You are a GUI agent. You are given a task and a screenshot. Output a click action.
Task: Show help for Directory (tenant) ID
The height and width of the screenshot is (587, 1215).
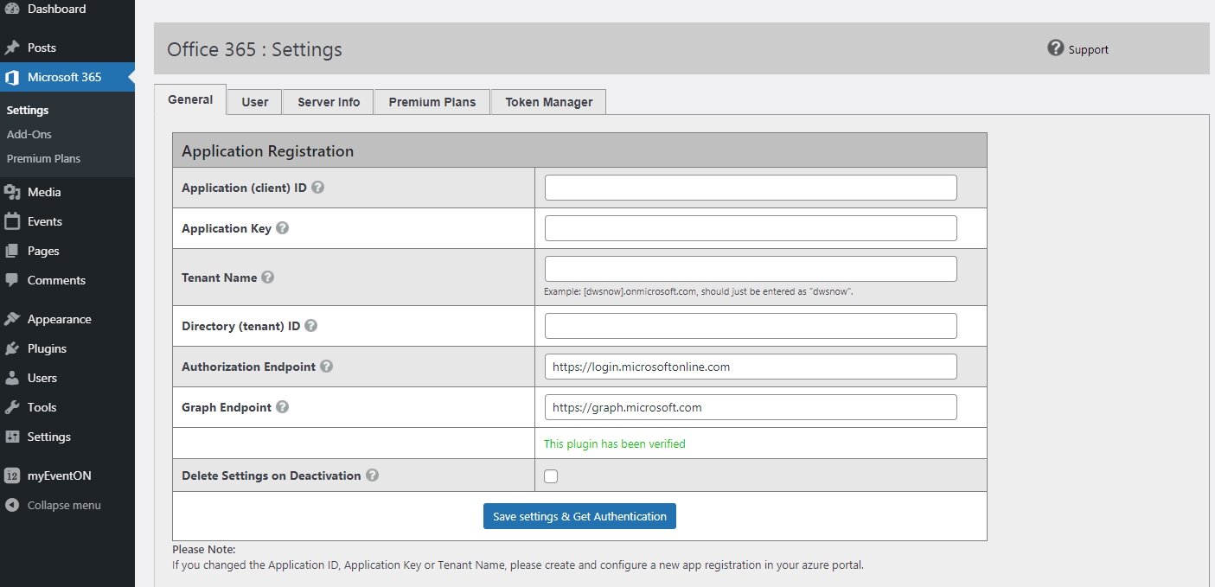click(x=310, y=326)
